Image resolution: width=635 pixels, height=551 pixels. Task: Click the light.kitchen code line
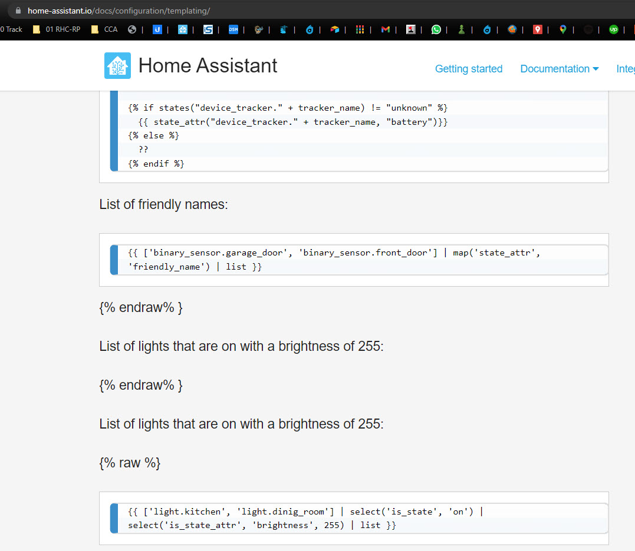pyautogui.click(x=306, y=512)
